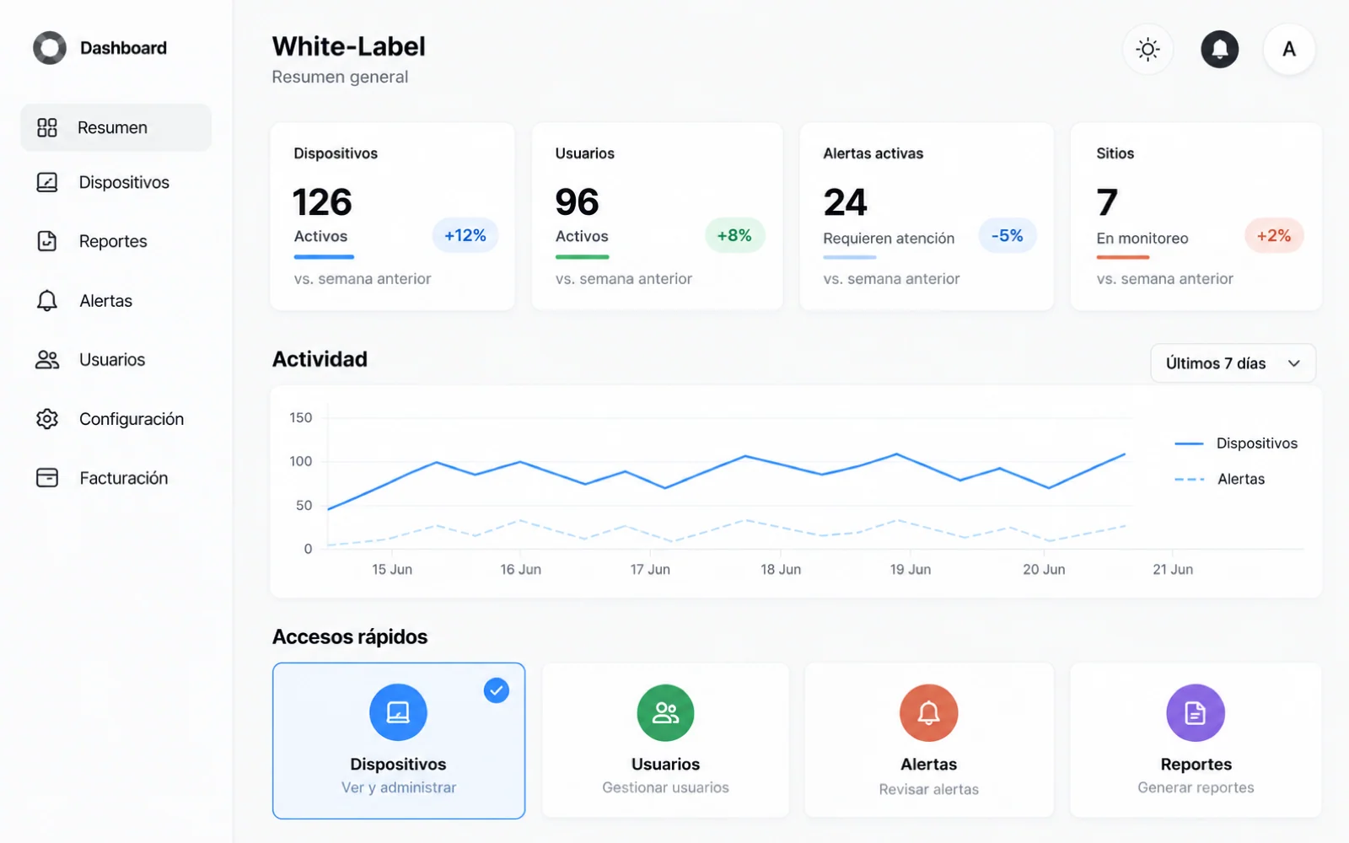Screen dimensions: 1349x843
Task: Click the Dashboard logo circle
Action: [x=50, y=48]
